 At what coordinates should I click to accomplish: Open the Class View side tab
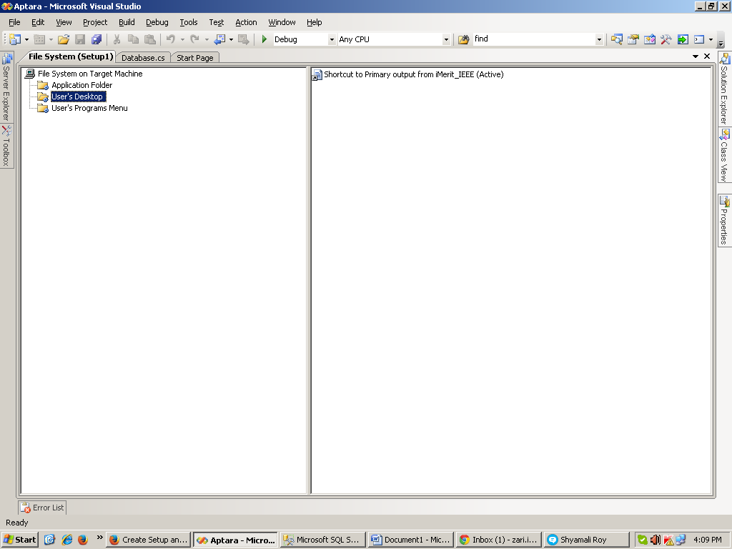(x=724, y=155)
